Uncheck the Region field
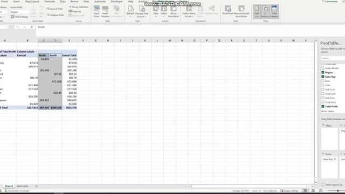 (x=323, y=72)
